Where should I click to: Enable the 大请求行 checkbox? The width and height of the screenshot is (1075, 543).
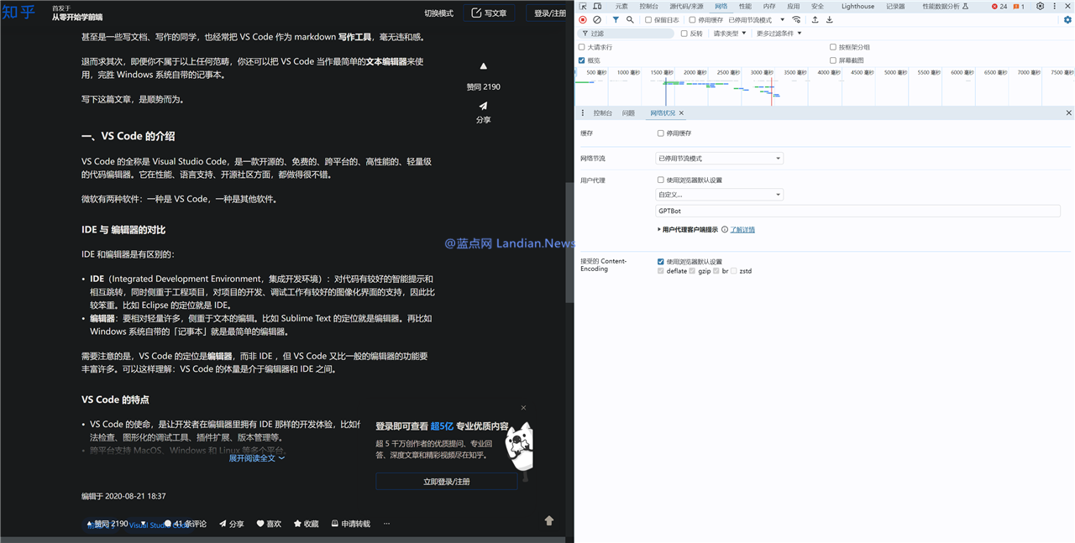coord(582,47)
